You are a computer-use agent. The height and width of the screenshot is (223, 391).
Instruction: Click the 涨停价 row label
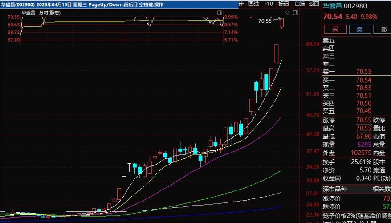coord(332,199)
